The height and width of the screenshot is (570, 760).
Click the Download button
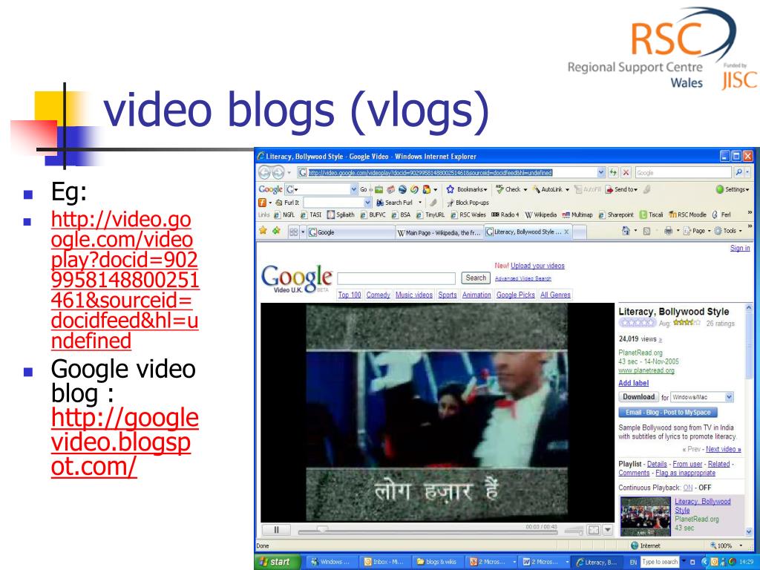pos(638,397)
